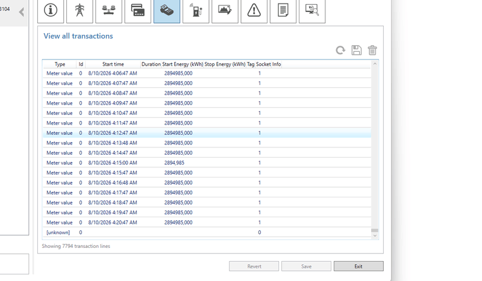Select the transactions card-terminal tab
The height and width of the screenshot is (281, 482).
coord(167,11)
